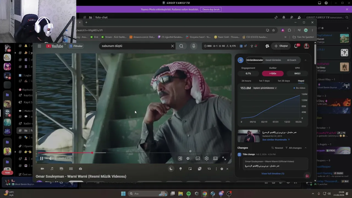Open the YouTube hamburger guide menu
Viewport: 352px width, 198px height.
(39, 46)
